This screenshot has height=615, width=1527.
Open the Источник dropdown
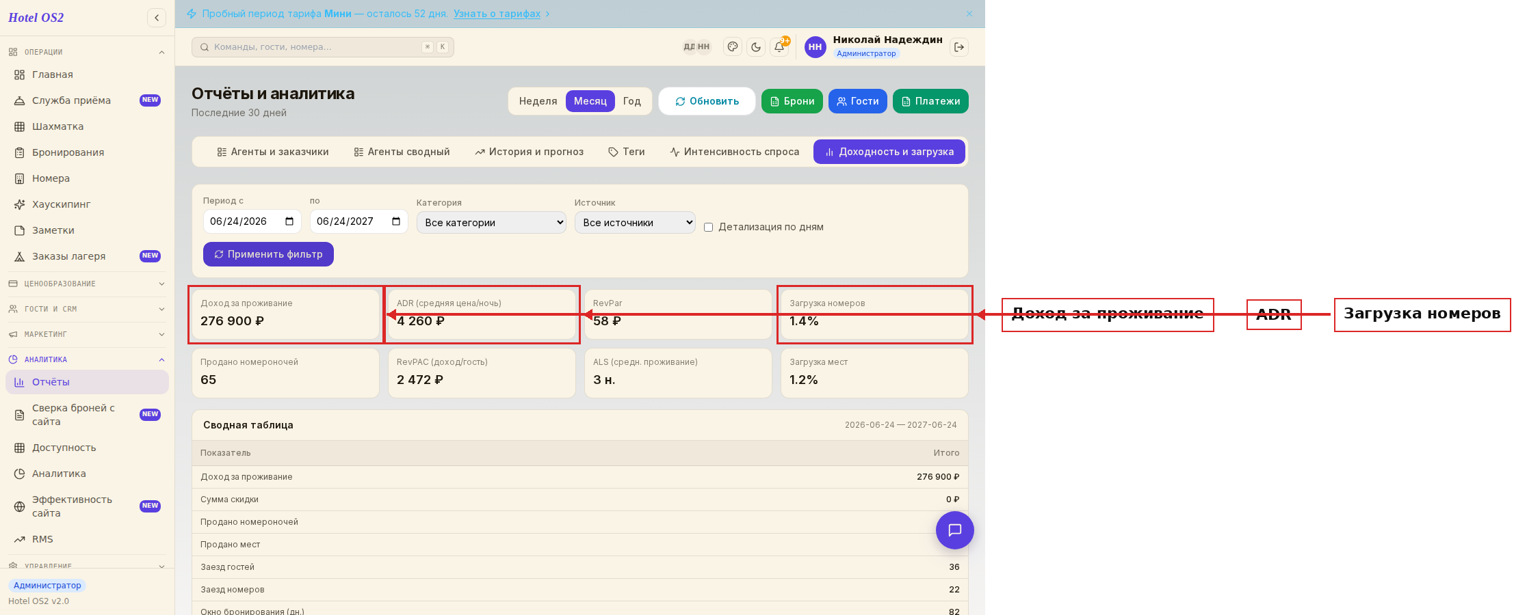(x=635, y=222)
